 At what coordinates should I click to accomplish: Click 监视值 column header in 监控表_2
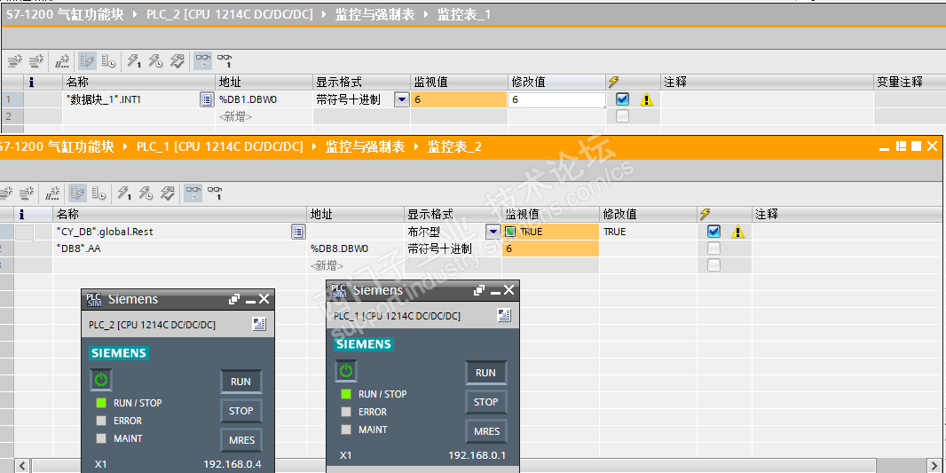[551, 214]
